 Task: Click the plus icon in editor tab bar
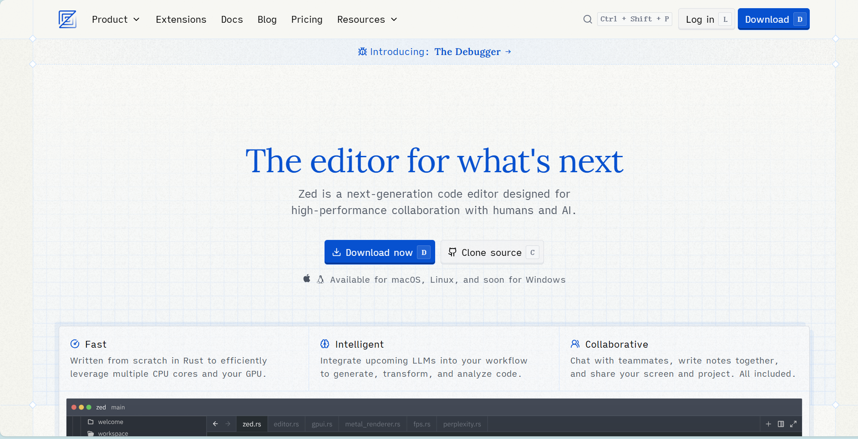pos(768,424)
